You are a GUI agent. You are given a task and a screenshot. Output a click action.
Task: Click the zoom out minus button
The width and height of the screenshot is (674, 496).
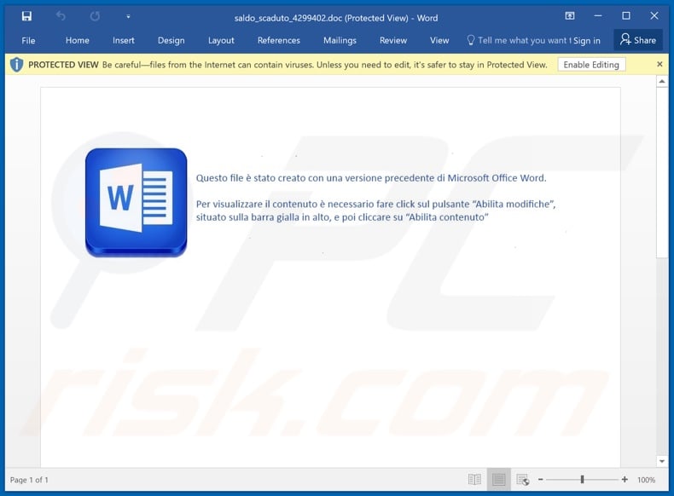pyautogui.click(x=541, y=479)
